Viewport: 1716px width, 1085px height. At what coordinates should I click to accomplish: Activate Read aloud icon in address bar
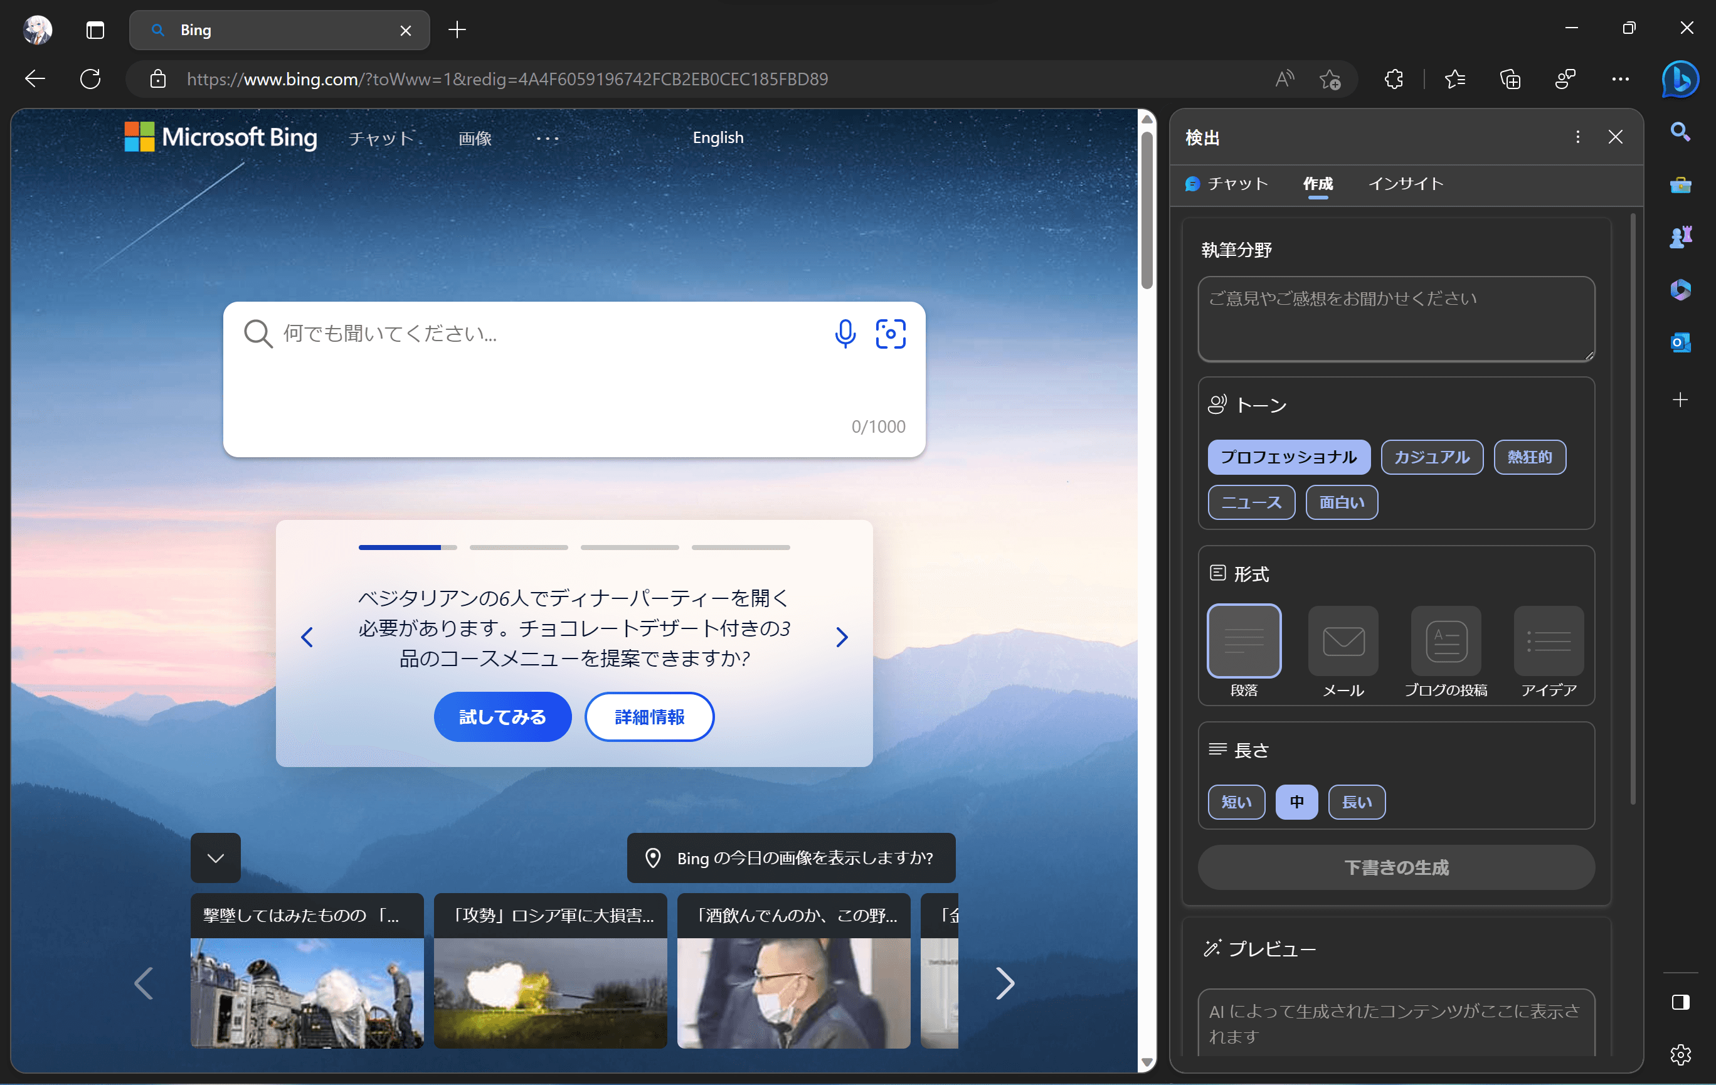(x=1284, y=79)
